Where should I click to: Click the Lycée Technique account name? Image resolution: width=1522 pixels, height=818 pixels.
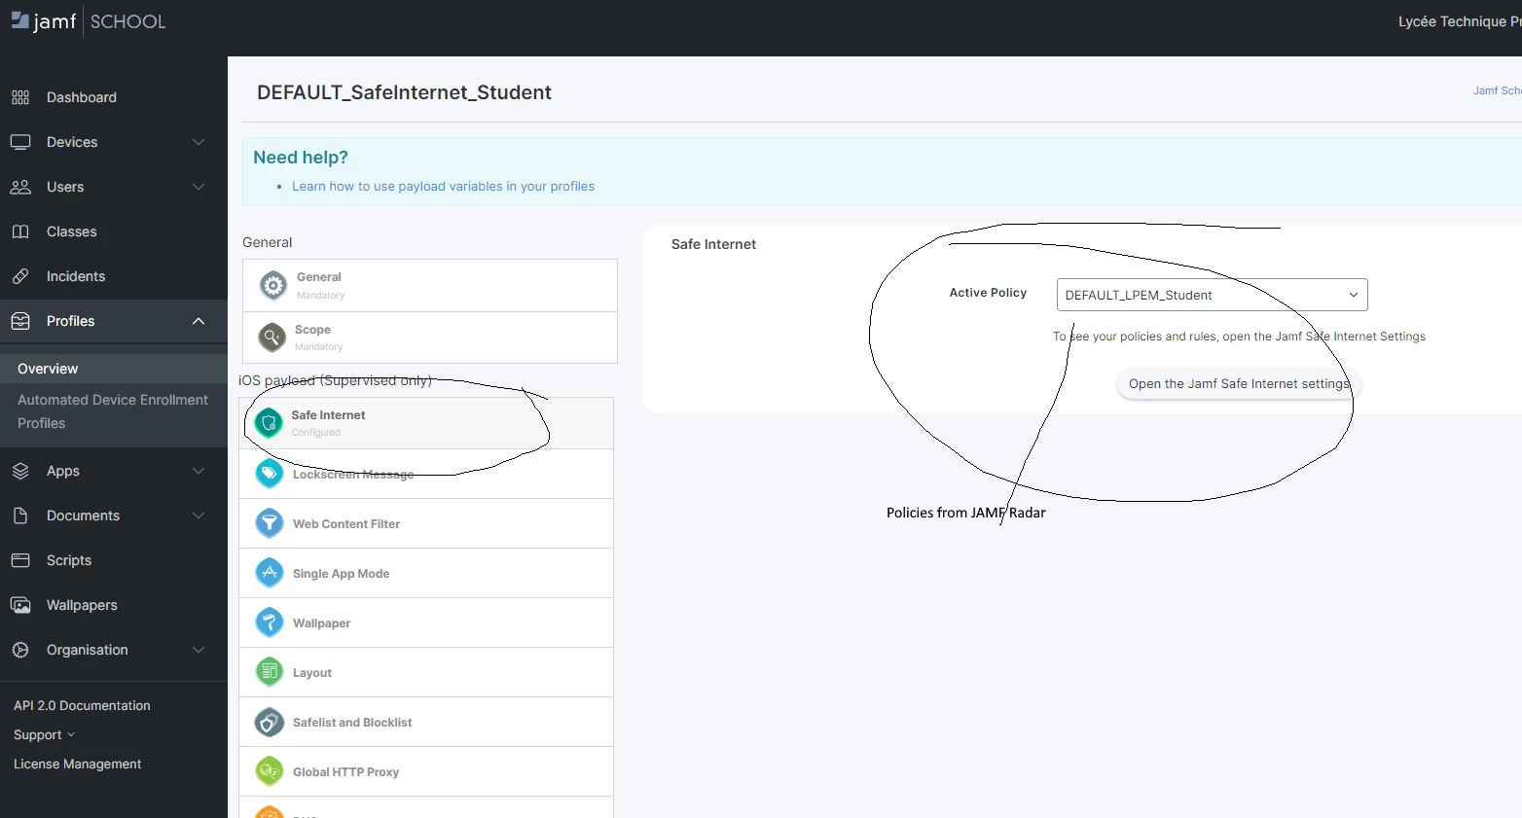point(1460,21)
